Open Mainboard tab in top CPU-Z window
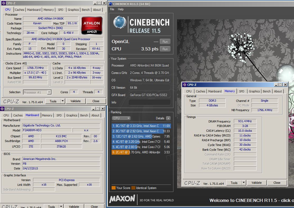Image resolution: width=294 pixels, height=208 pixels. tap(34, 10)
